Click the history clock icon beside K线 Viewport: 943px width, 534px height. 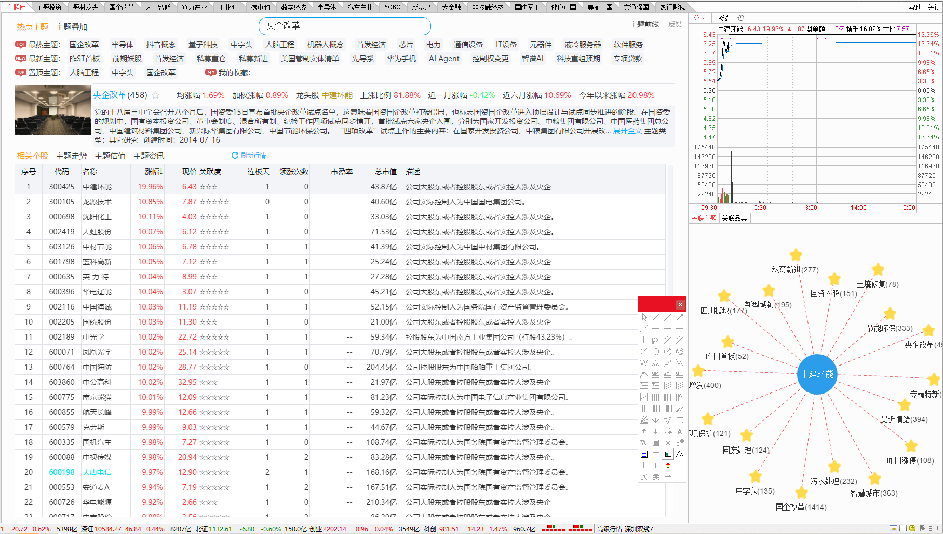(x=741, y=18)
